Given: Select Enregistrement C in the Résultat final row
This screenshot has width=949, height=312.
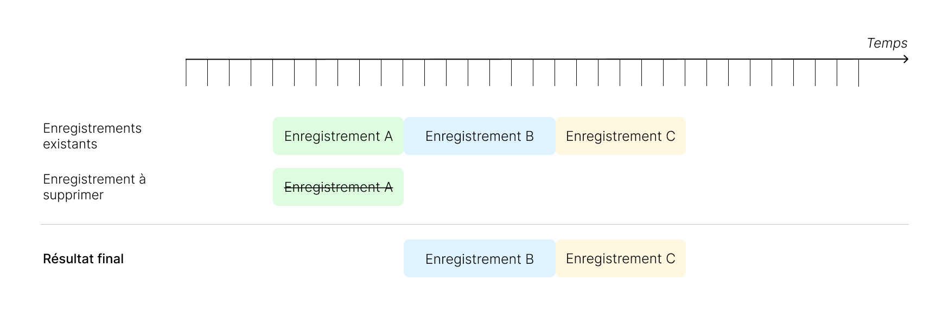Looking at the screenshot, I should [x=620, y=259].
